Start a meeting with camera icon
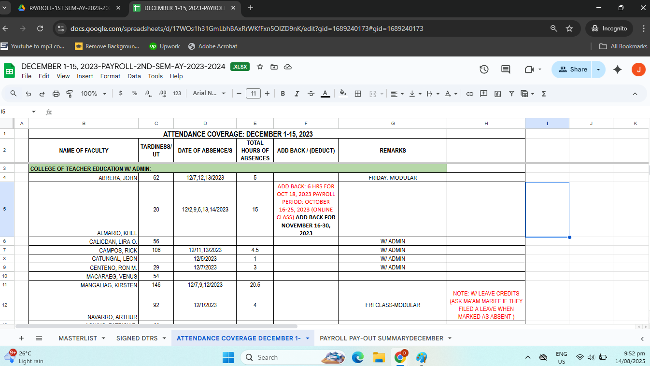This screenshot has width=650, height=366. [533, 70]
